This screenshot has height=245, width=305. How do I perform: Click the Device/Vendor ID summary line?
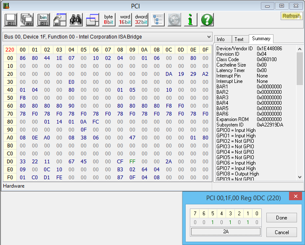249,49
